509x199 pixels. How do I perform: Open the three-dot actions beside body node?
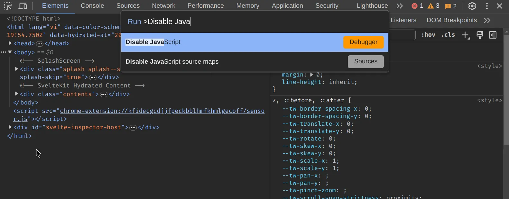tap(3, 52)
